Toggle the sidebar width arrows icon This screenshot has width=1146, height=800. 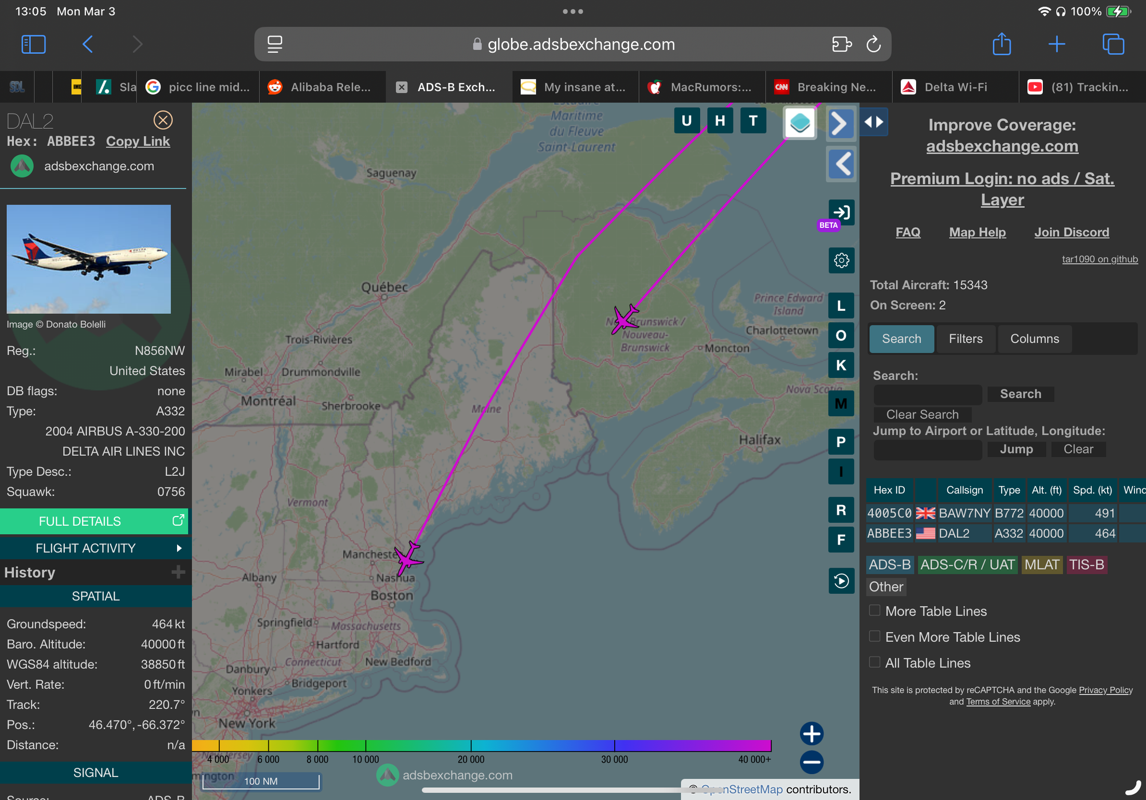click(874, 122)
